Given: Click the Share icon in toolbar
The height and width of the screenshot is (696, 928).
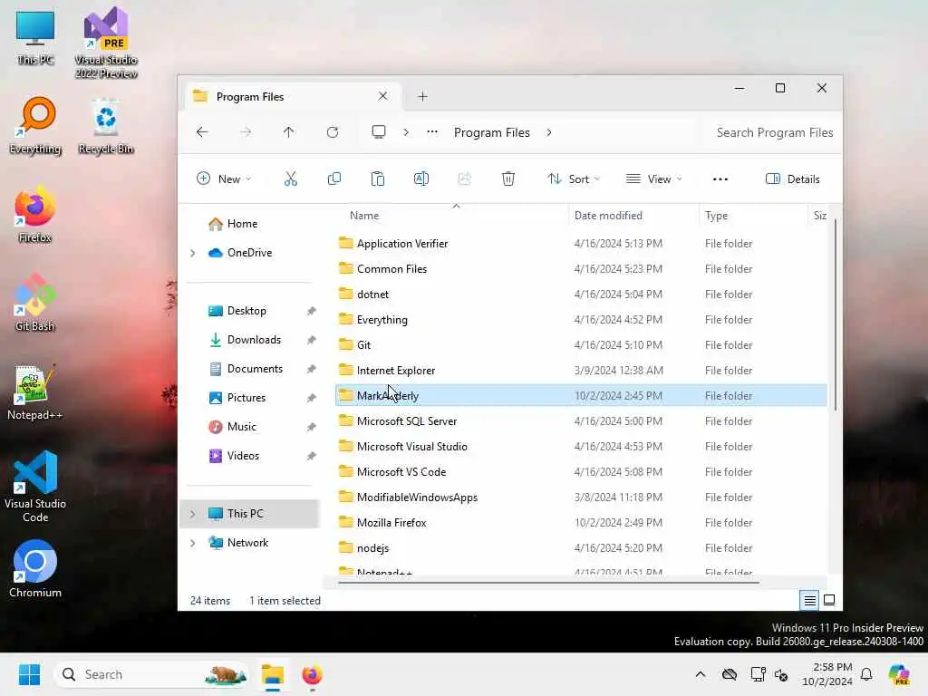Looking at the screenshot, I should tap(465, 179).
